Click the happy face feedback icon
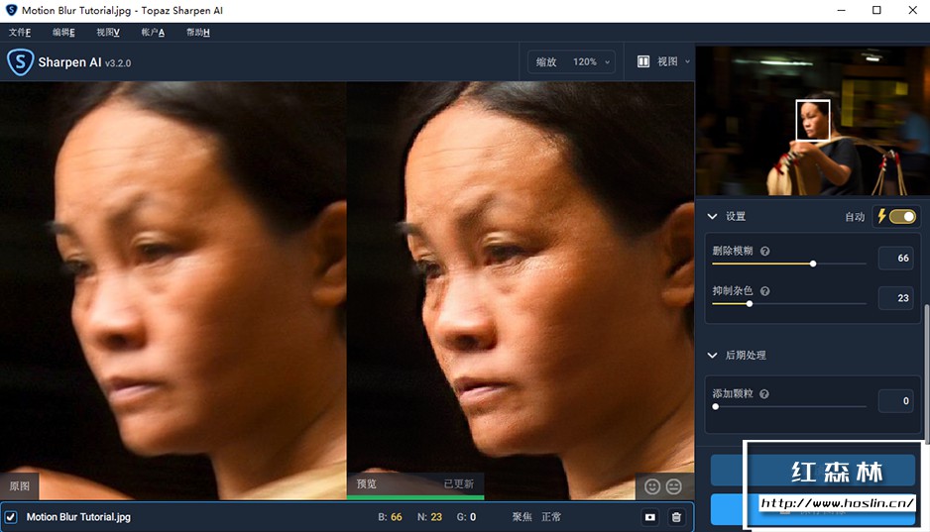Viewport: 930px width, 532px height. (x=652, y=486)
